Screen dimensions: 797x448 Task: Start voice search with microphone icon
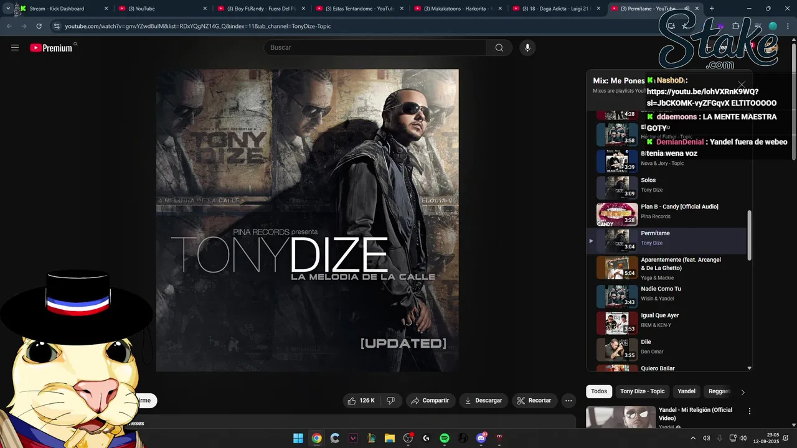tap(527, 48)
